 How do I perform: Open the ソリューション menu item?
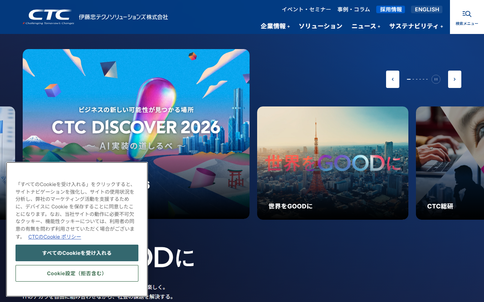coord(321,26)
